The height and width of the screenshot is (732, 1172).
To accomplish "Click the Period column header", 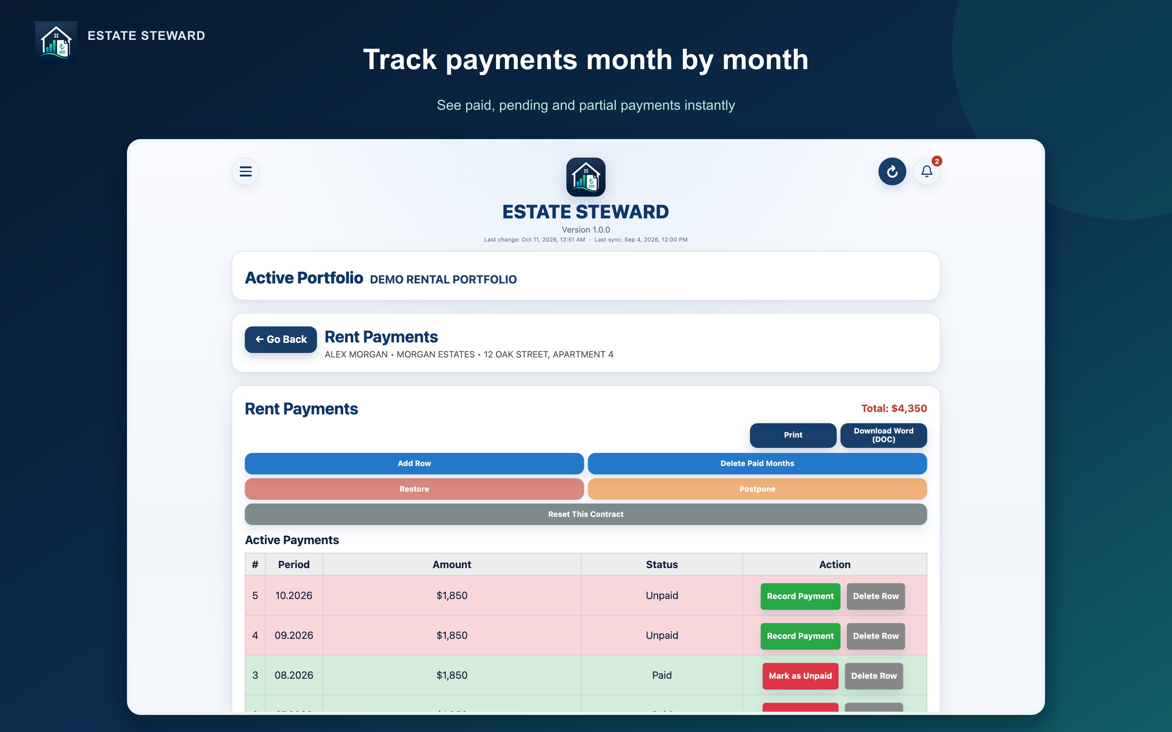I will coord(293,564).
